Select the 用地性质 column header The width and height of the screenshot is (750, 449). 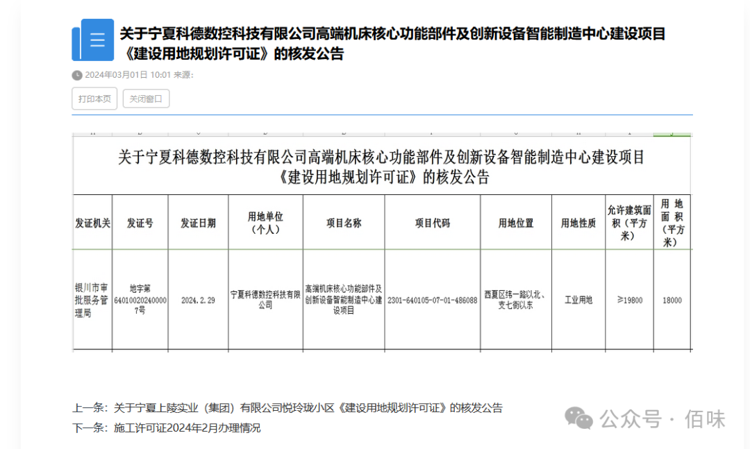pos(578,223)
